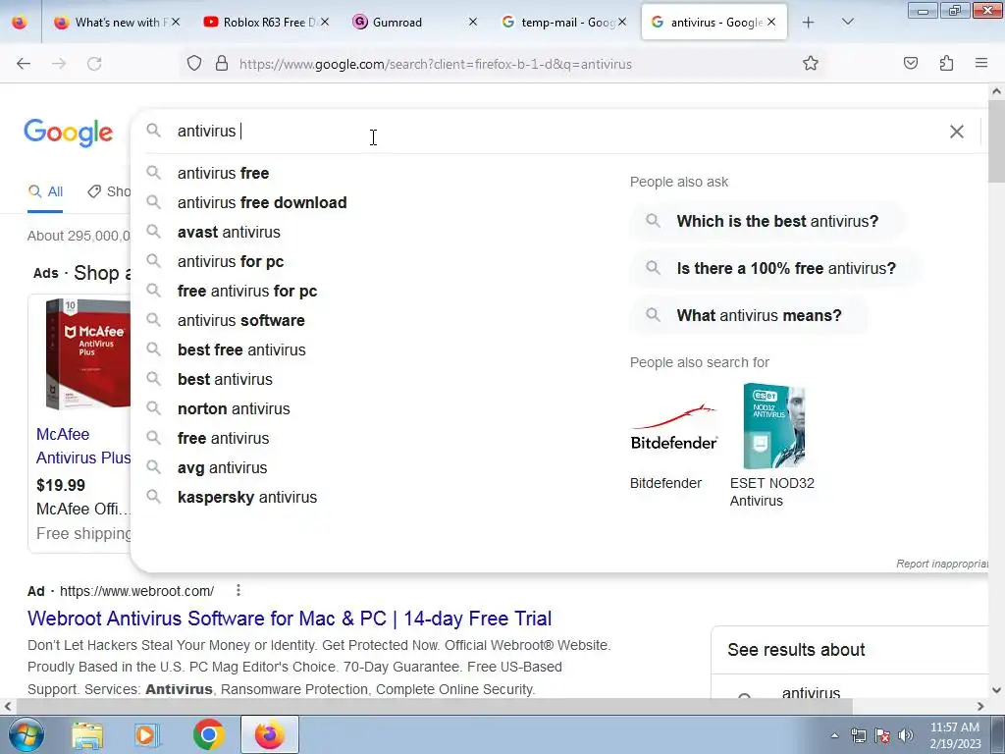View site info via the padlock icon

pos(222,64)
